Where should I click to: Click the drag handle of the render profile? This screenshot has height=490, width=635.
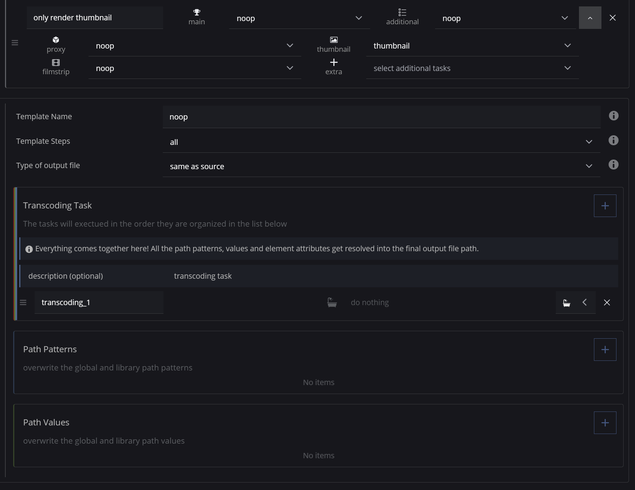click(x=15, y=43)
